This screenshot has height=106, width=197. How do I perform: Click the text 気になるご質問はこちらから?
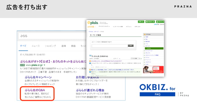coord(38,97)
